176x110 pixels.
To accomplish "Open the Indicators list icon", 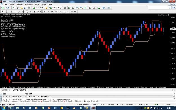I will pyautogui.click(x=99, y=8).
